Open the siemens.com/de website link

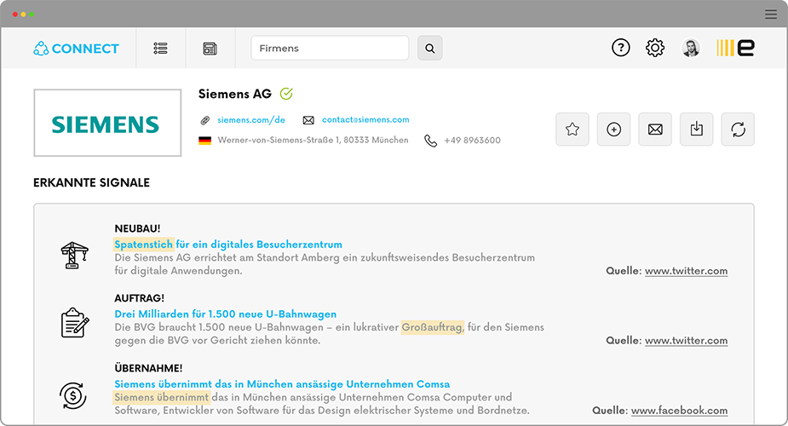point(250,119)
